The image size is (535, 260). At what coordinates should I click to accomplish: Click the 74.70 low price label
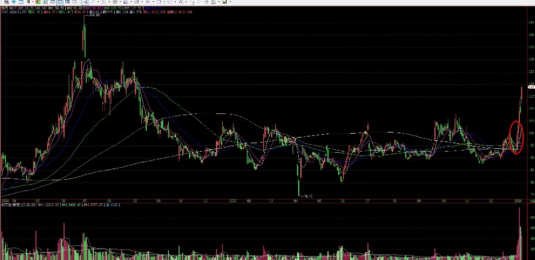click(x=308, y=197)
